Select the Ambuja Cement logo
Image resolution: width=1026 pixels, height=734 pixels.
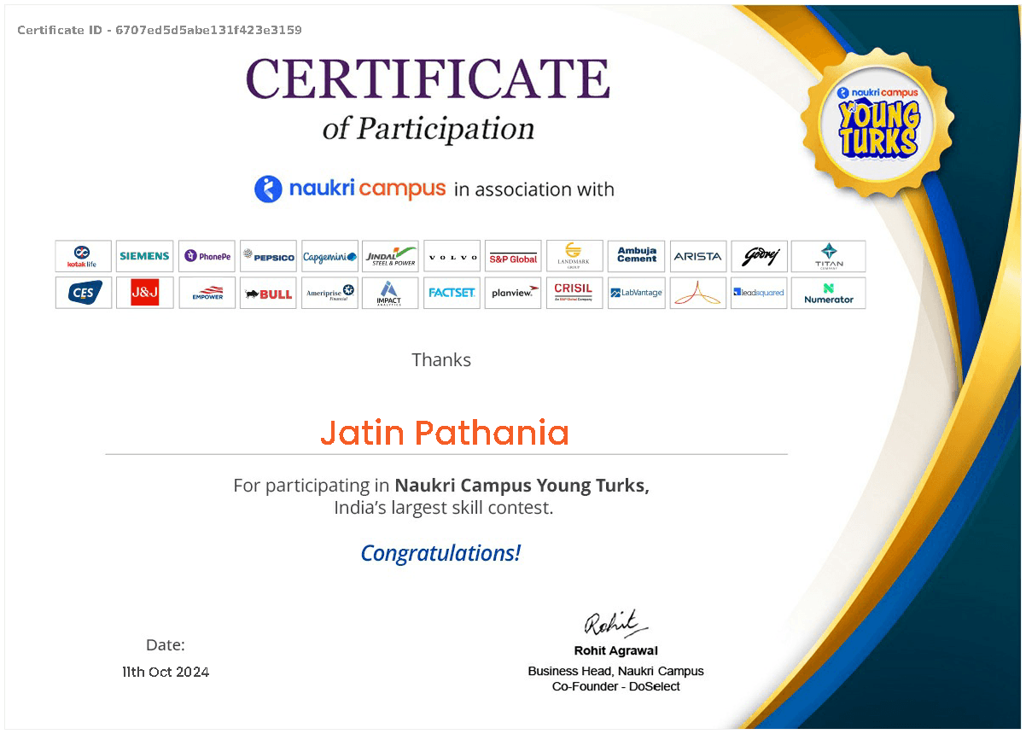[636, 256]
